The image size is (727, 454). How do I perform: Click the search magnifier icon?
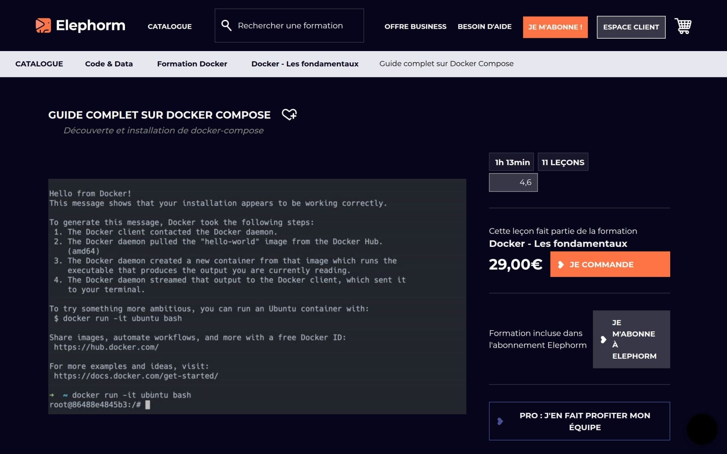click(226, 26)
